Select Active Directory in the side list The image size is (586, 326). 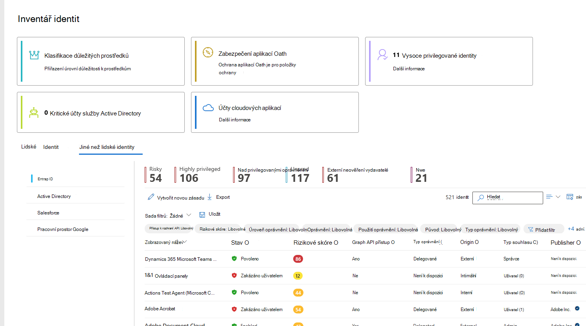[x=54, y=196]
